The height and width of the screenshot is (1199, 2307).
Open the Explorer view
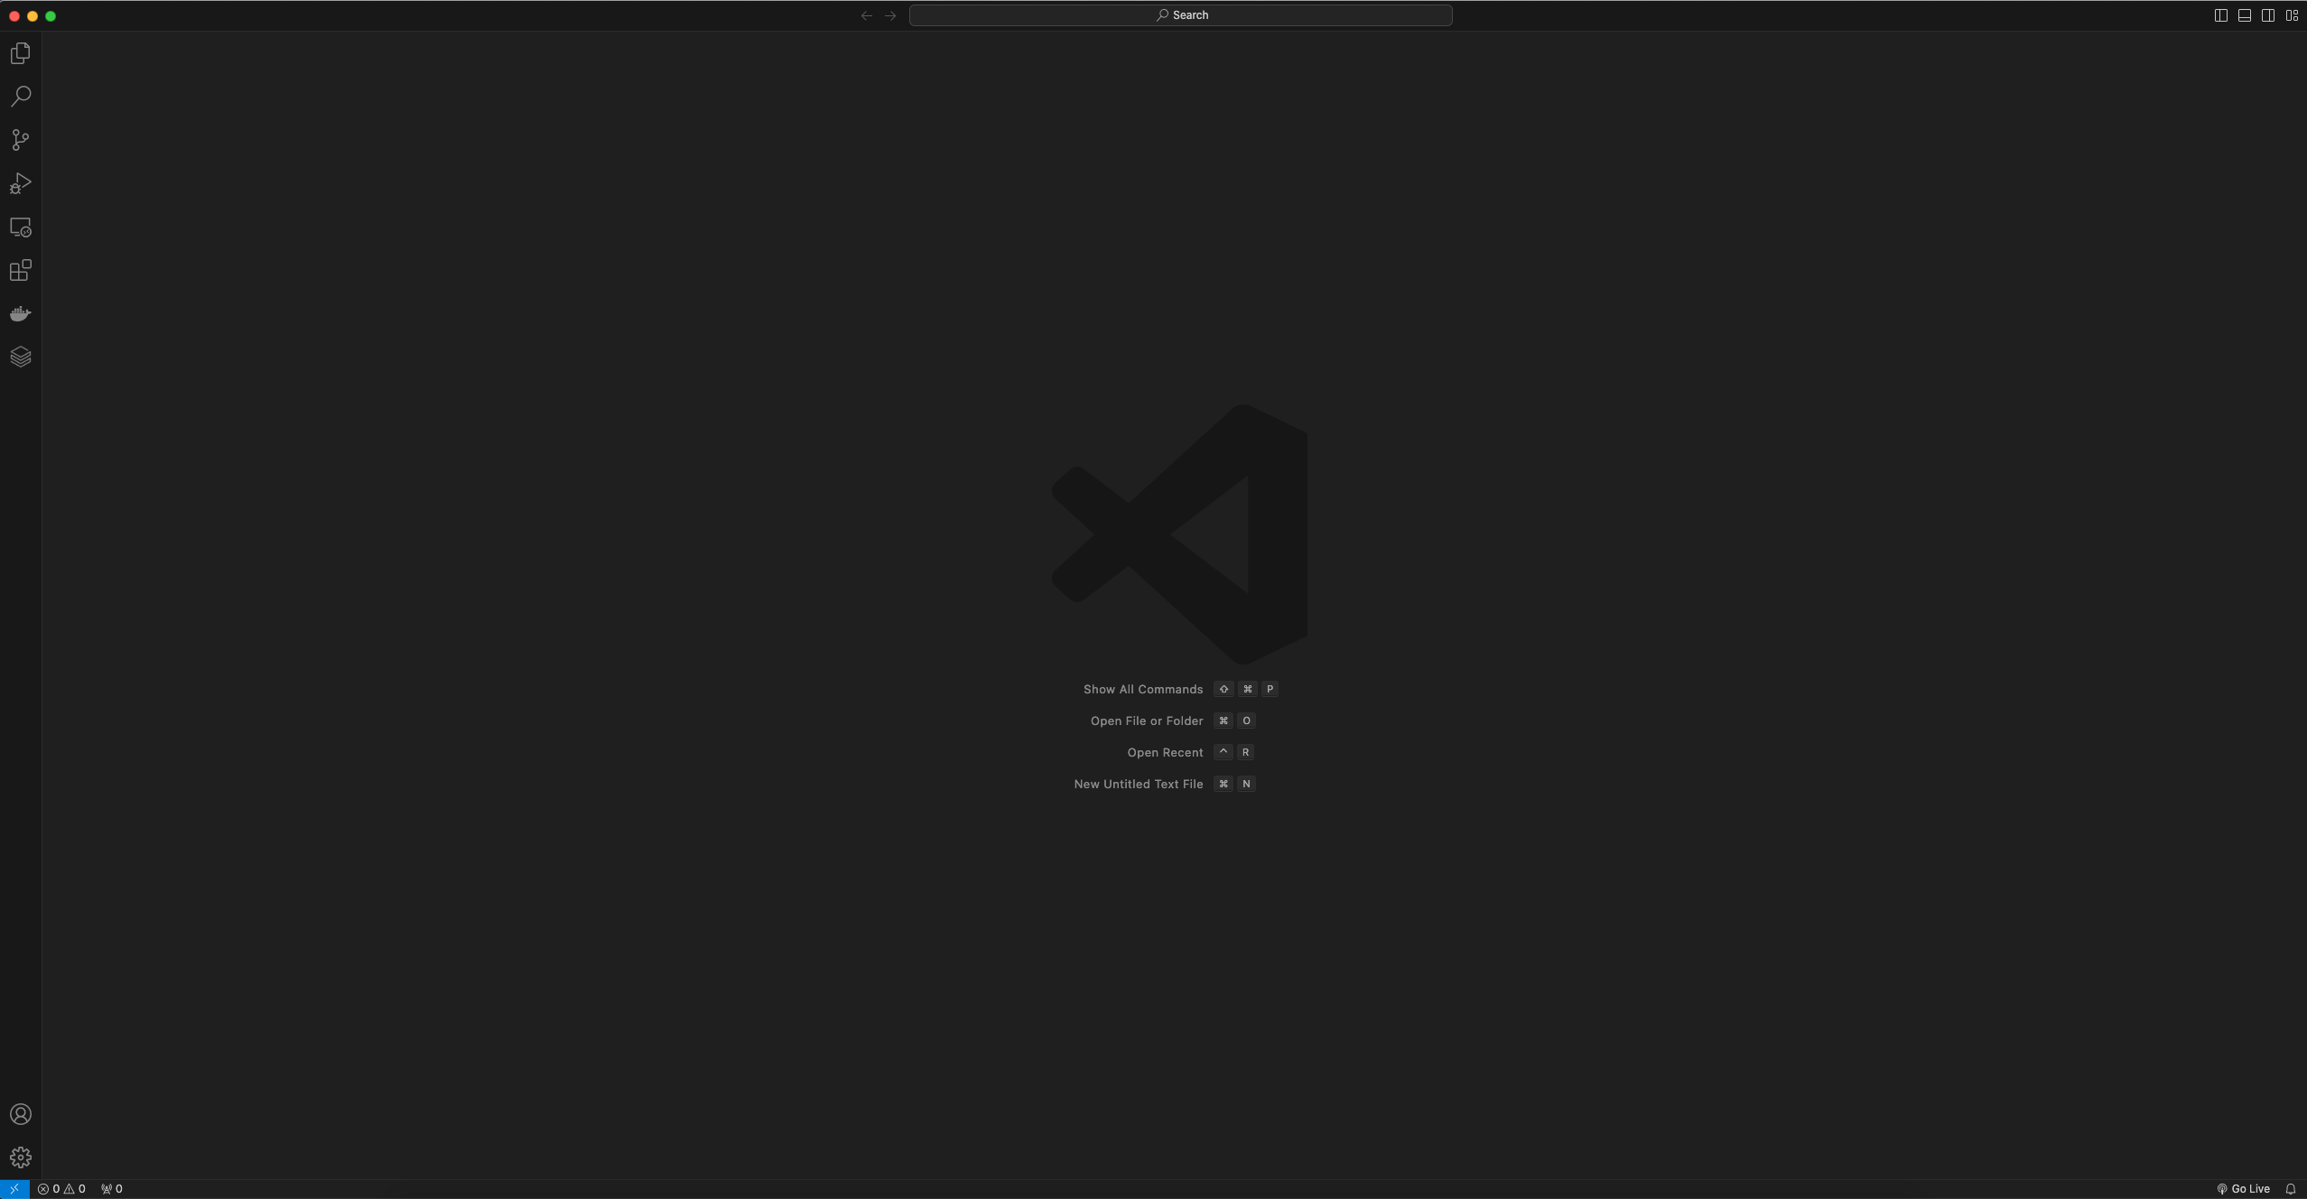21,53
